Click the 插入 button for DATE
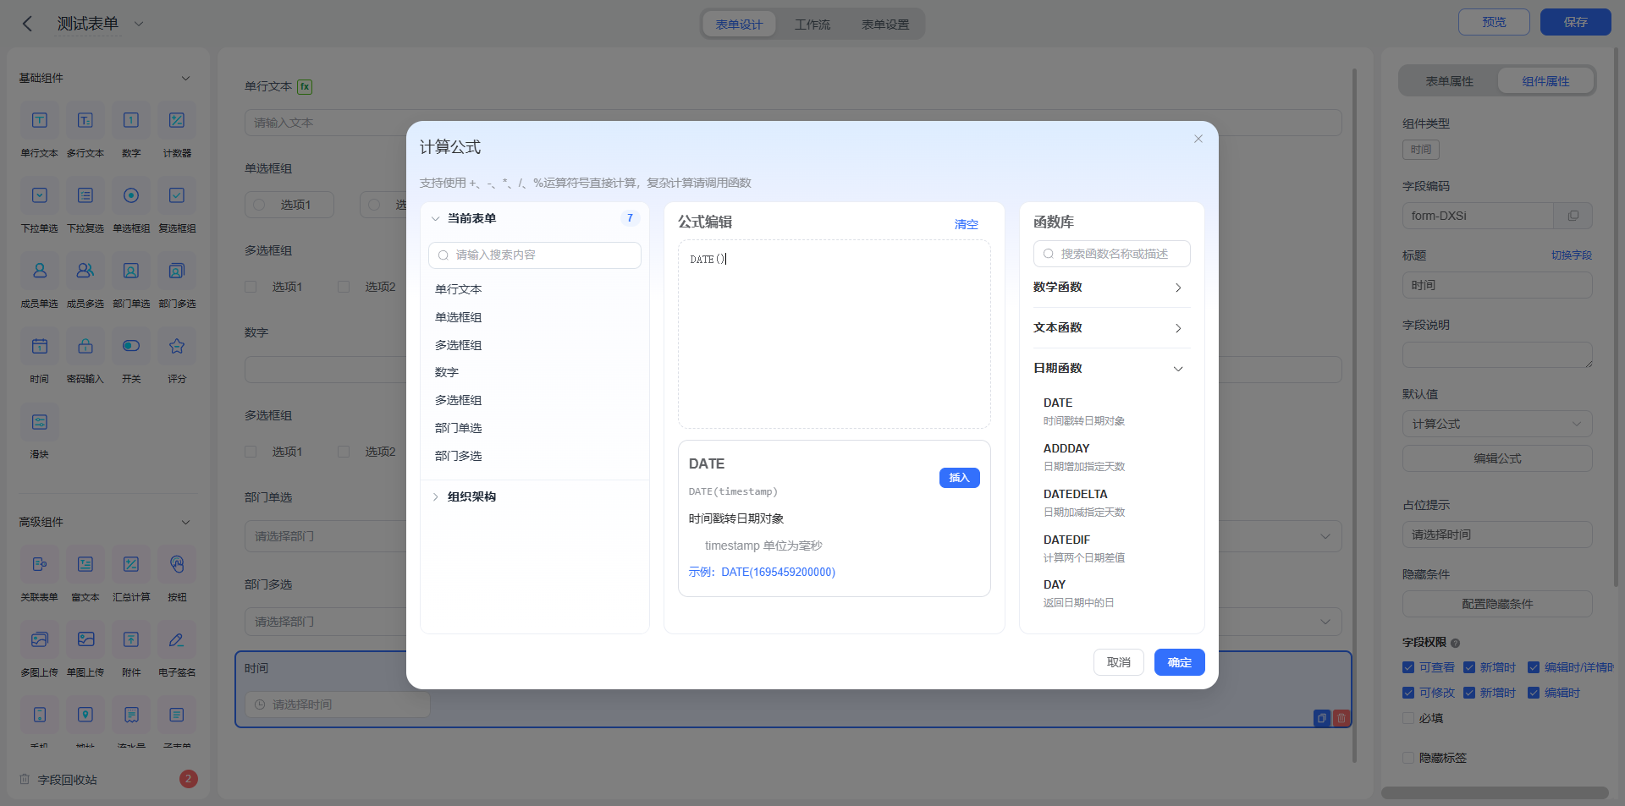The image size is (1625, 806). [959, 478]
